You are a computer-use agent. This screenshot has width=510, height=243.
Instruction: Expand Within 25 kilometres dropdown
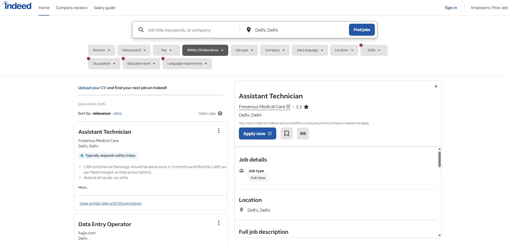point(205,50)
